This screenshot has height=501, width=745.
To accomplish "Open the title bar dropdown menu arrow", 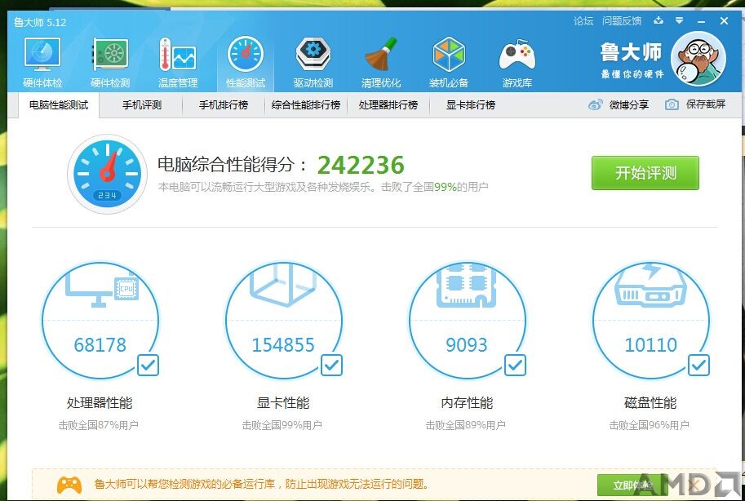I will click(x=680, y=20).
